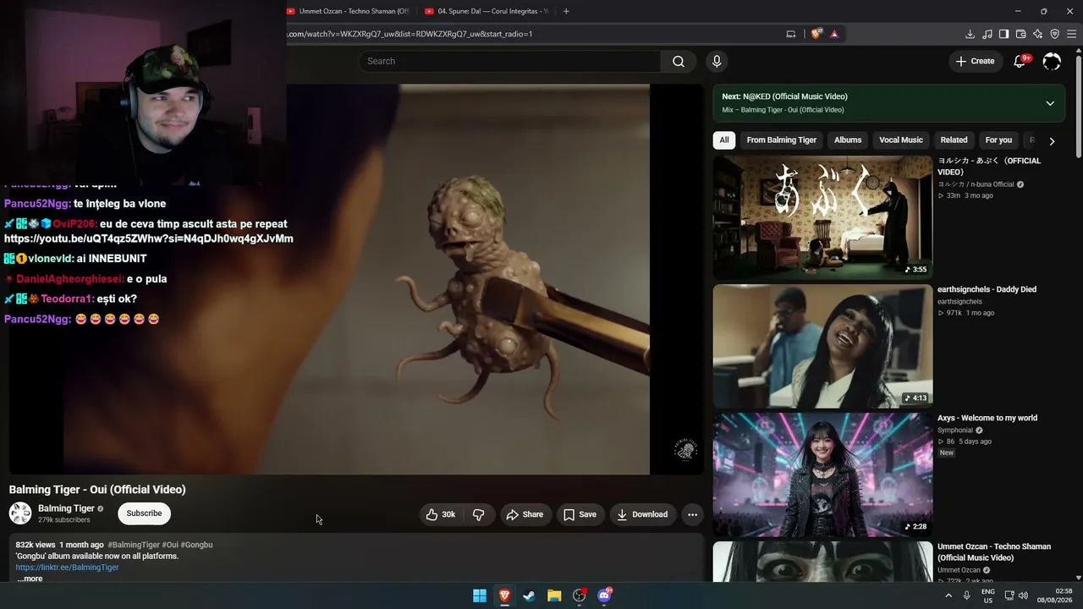Expand the video description with ...more
Image resolution: width=1083 pixels, height=609 pixels.
pos(30,579)
